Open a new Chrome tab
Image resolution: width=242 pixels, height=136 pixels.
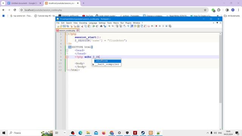pos(83,3)
